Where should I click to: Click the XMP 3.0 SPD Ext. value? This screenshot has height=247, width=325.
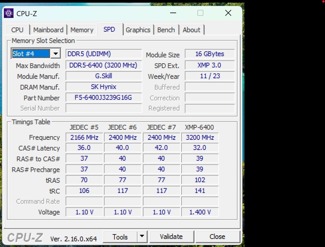point(210,65)
